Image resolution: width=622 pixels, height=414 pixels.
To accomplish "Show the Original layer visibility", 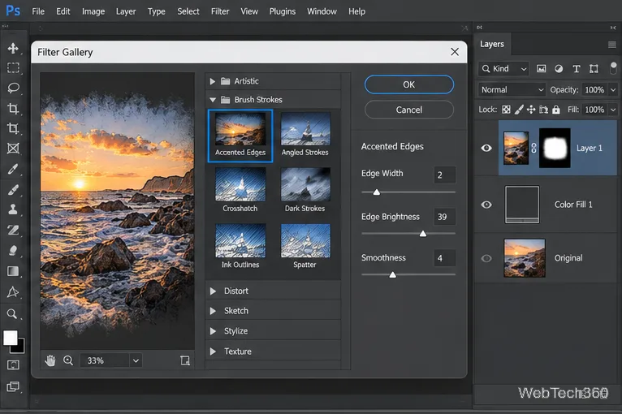I will tap(486, 259).
